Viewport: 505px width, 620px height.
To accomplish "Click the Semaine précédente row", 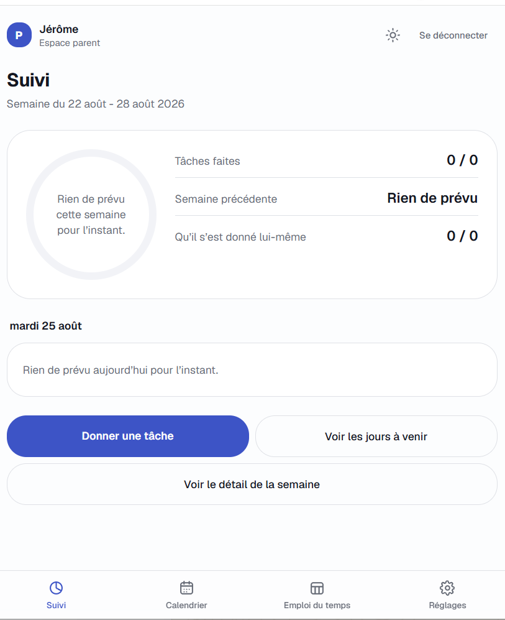I will click(327, 198).
